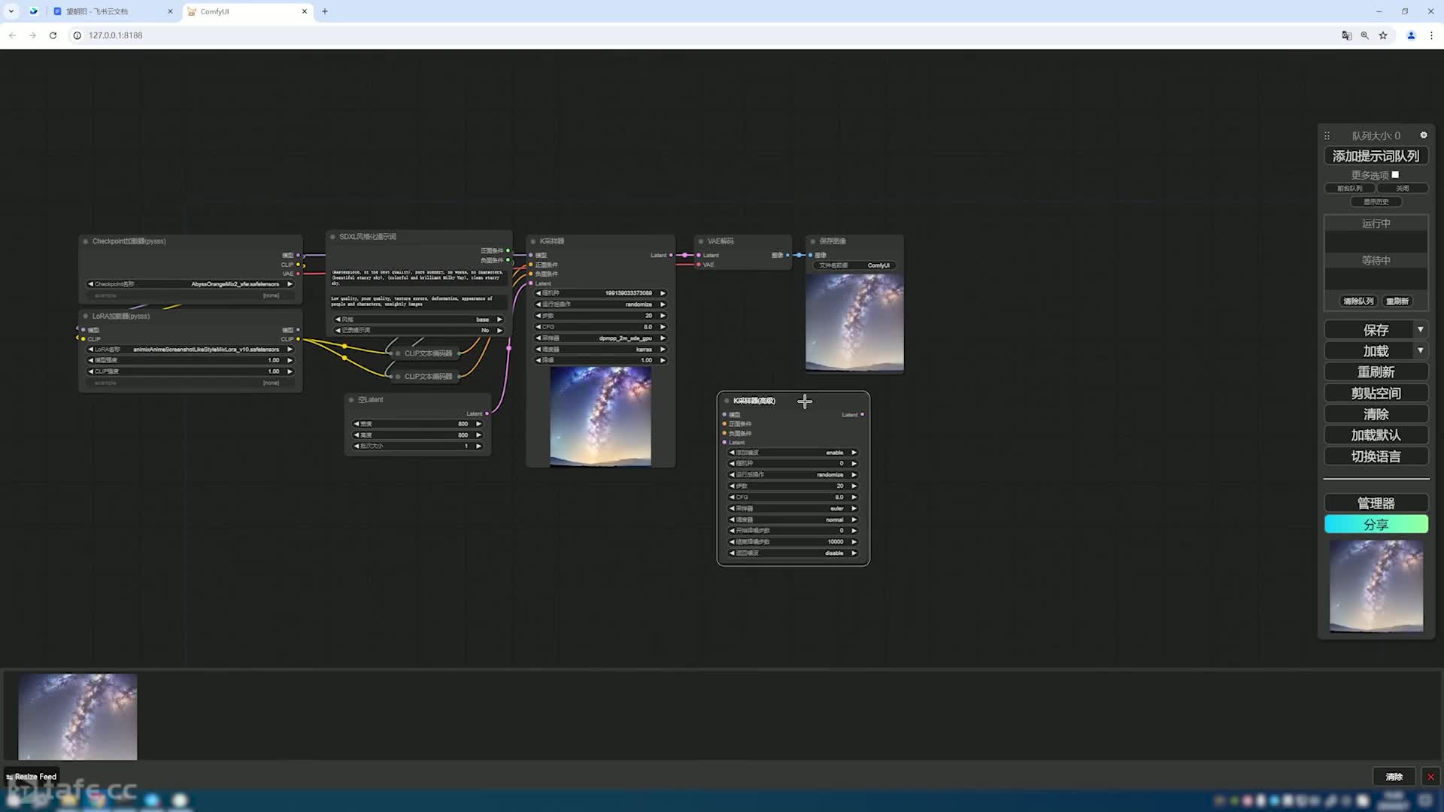Click the 清除 button in side menu
Viewport: 1444px width, 812px height.
click(1376, 414)
